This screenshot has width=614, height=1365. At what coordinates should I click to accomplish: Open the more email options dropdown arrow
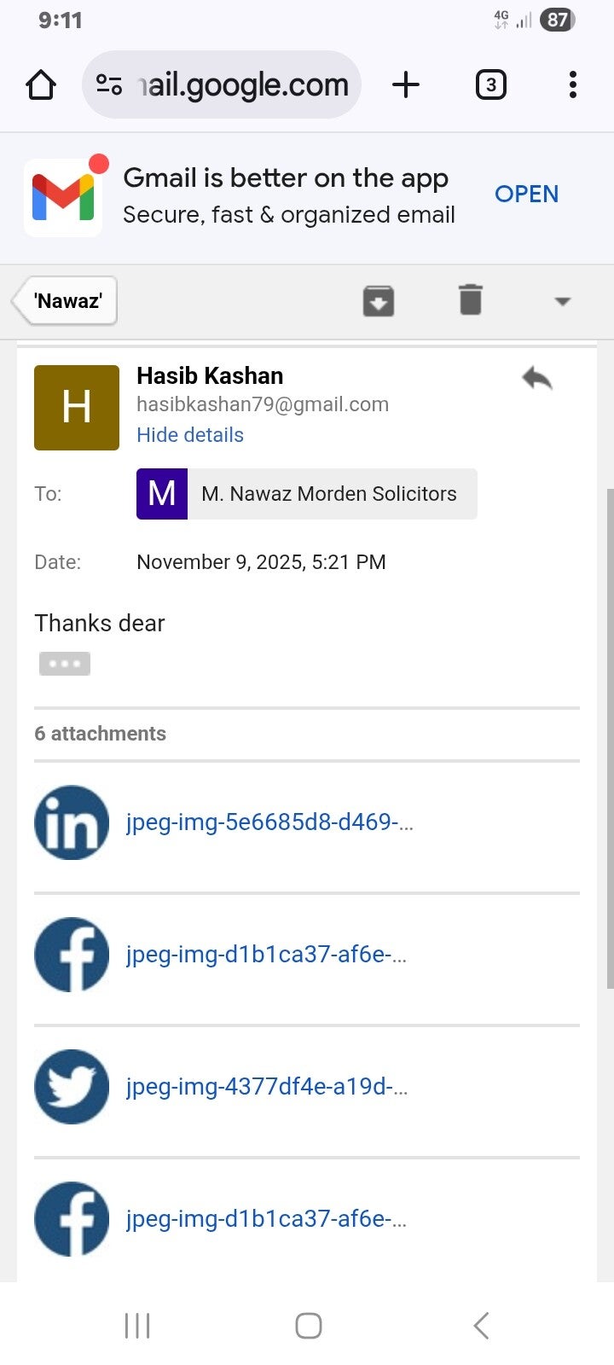(x=563, y=300)
